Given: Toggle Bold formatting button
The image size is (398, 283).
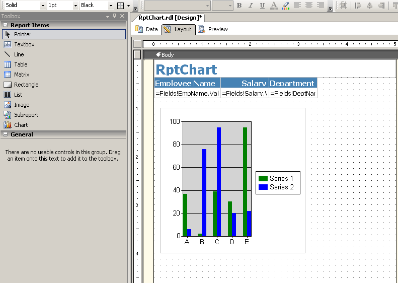Looking at the screenshot, I should click(x=239, y=6).
